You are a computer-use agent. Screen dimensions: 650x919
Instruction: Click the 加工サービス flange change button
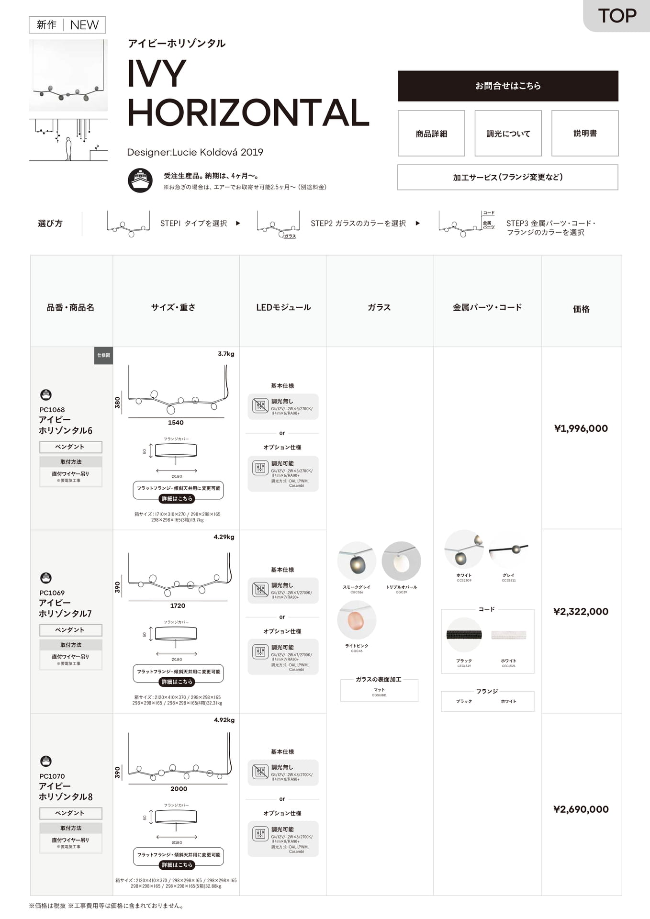point(508,177)
